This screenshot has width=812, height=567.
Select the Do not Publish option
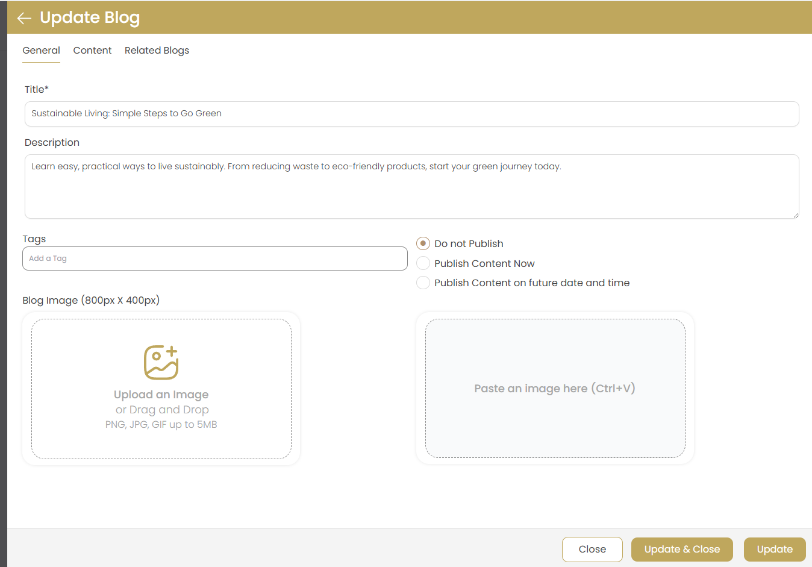tap(423, 243)
